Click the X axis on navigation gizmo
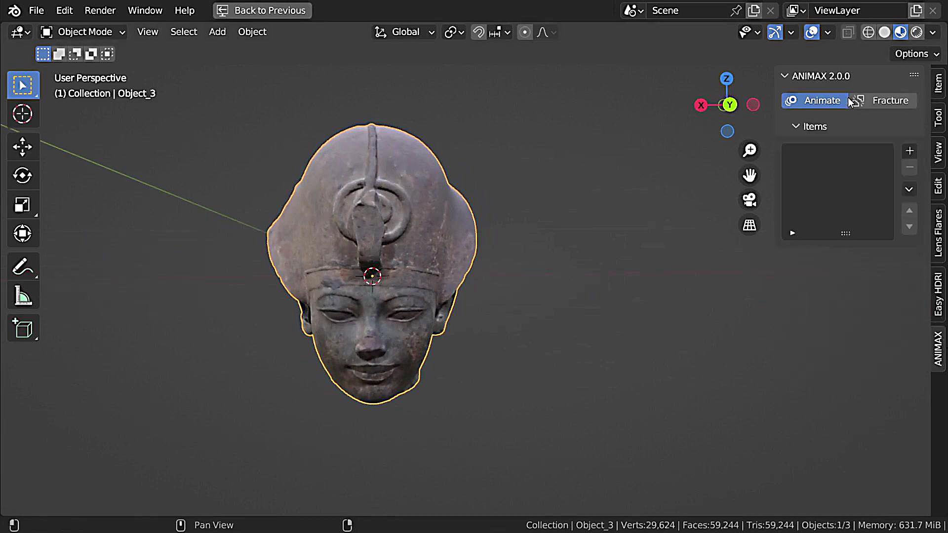948x533 pixels. [701, 105]
